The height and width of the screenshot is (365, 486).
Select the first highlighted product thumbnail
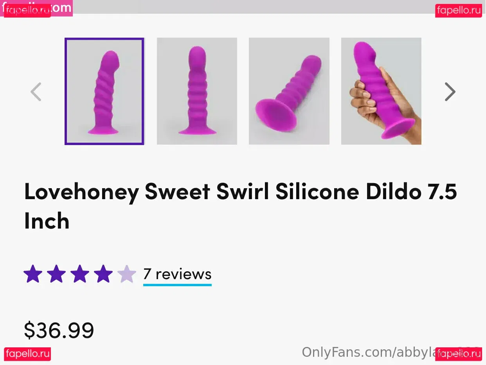[104, 91]
